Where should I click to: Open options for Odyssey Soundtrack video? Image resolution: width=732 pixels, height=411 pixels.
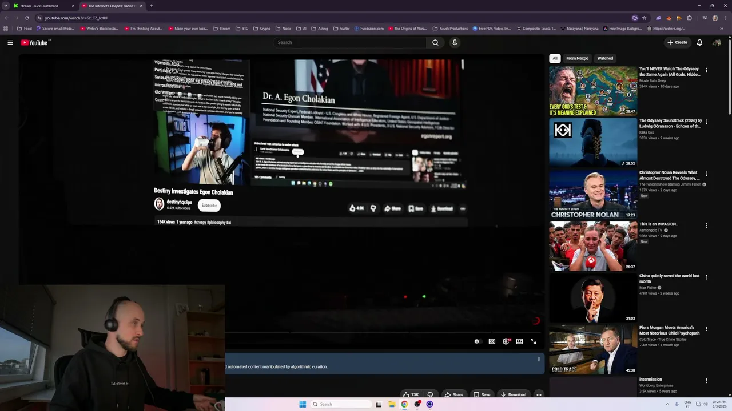706,122
